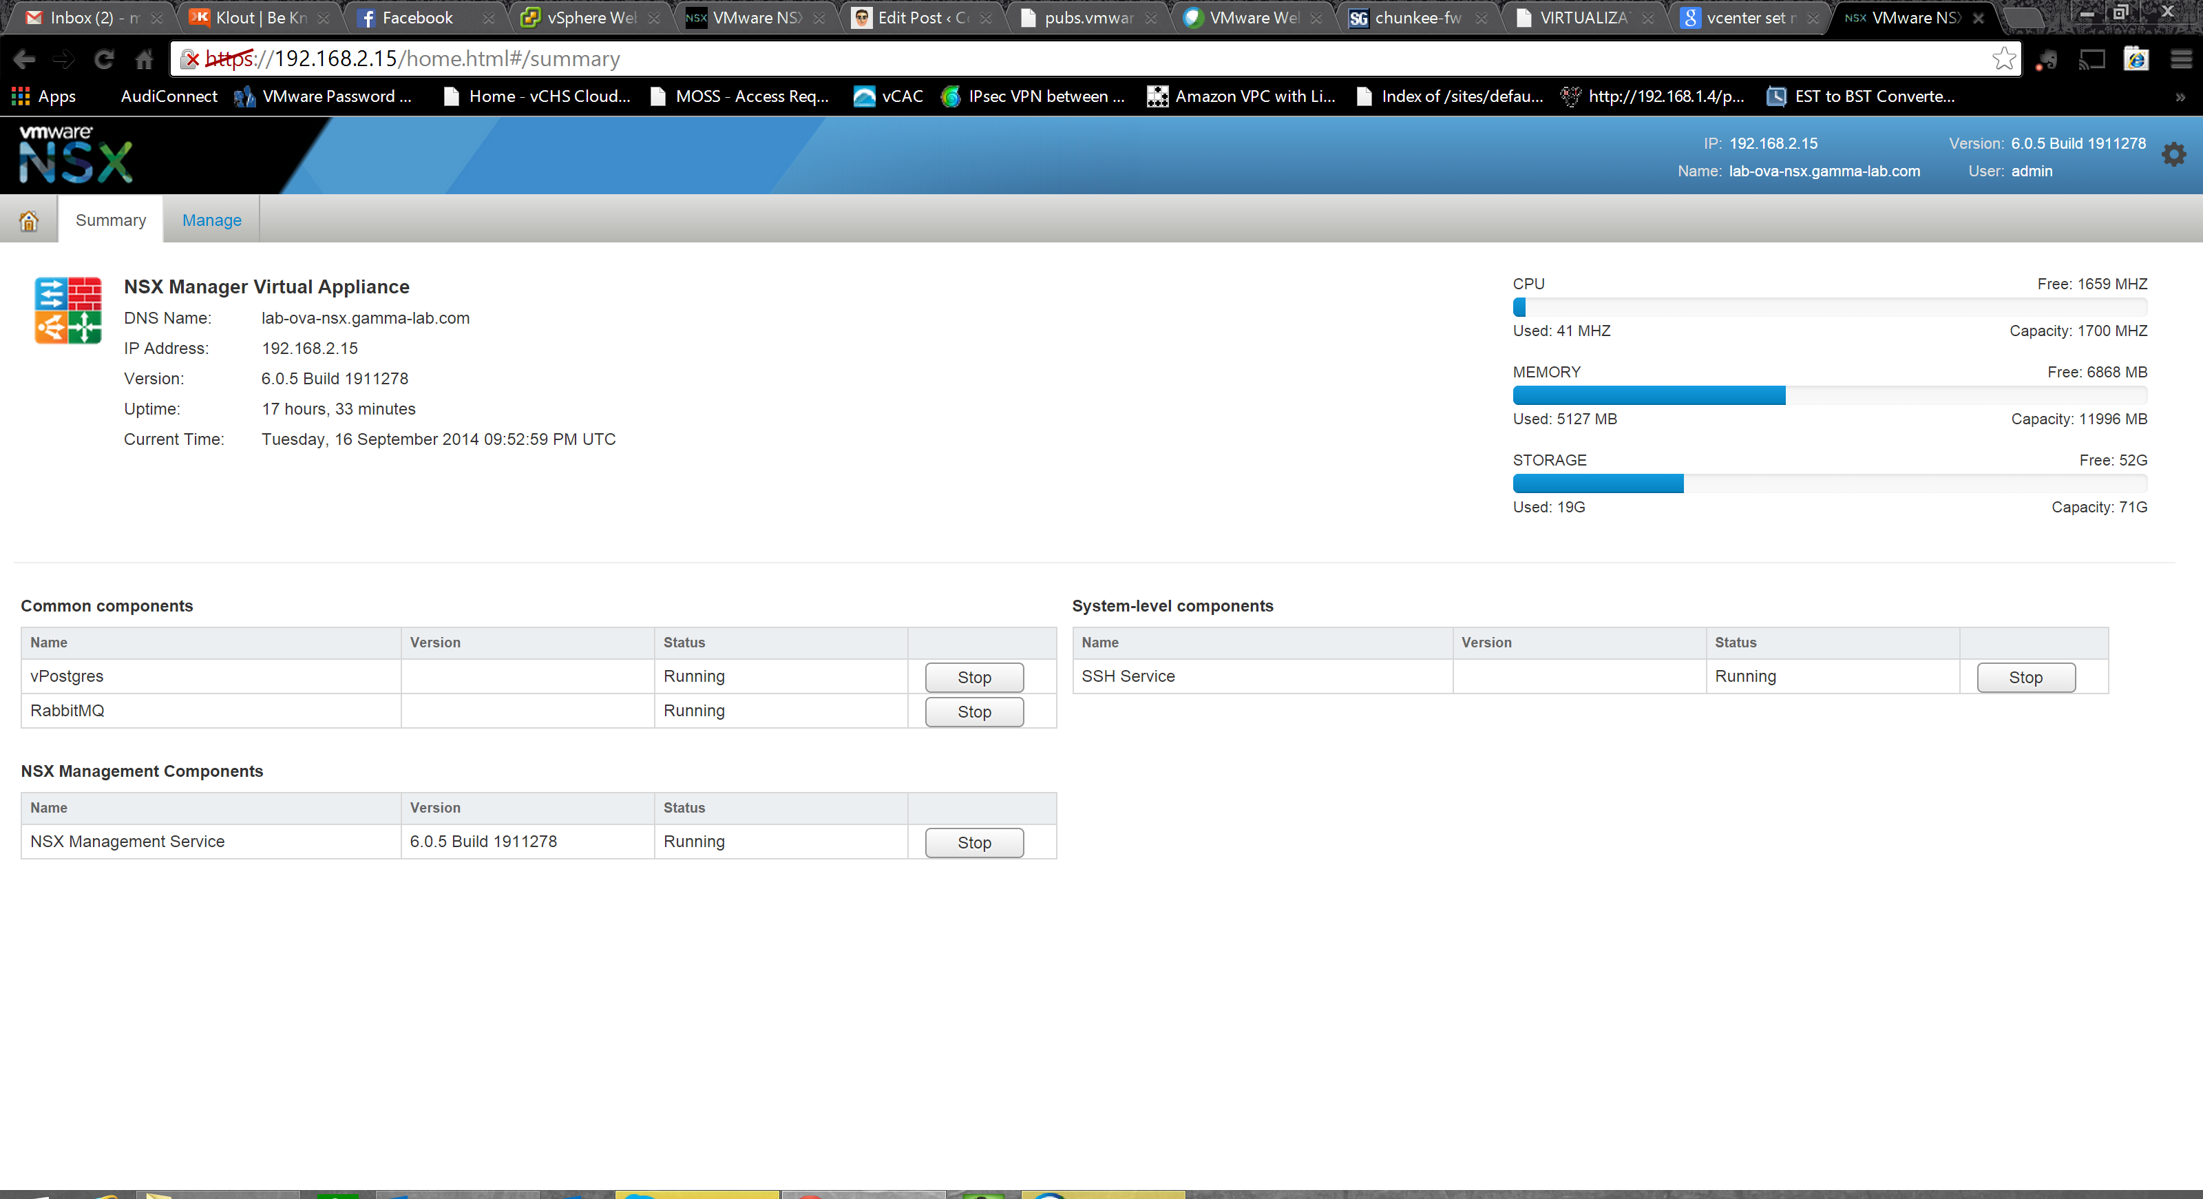This screenshot has height=1199, width=2203.
Task: Click the browser reload button
Action: tap(105, 59)
